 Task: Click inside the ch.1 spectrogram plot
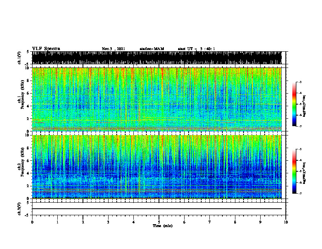pos(157,99)
